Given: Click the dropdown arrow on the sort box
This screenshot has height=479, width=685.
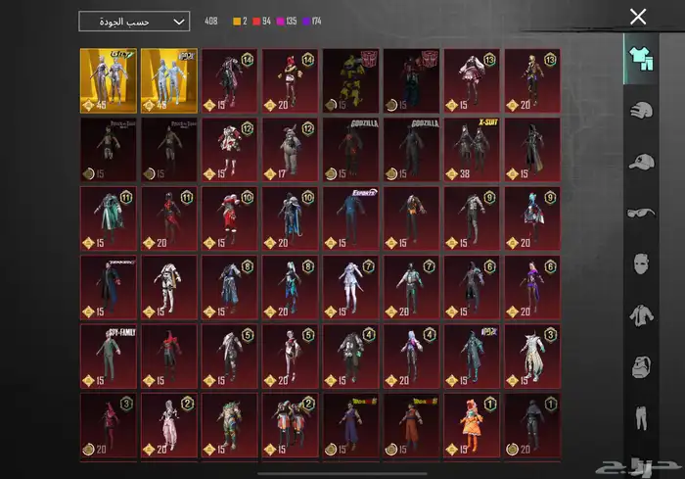Looking at the screenshot, I should (178, 21).
